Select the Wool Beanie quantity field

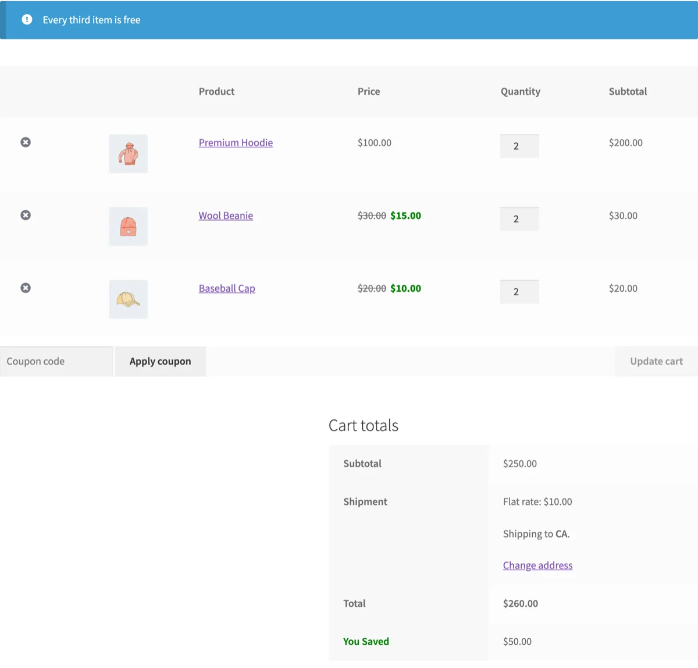click(x=519, y=219)
